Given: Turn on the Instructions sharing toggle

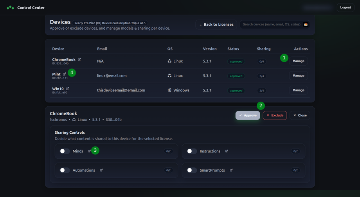Looking at the screenshot, I should pos(192,151).
